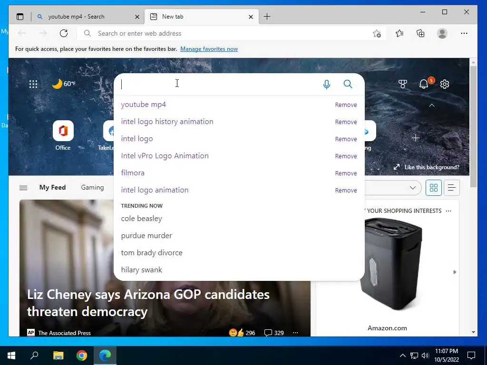
Task: Close the New tab tab
Action: coord(251,17)
